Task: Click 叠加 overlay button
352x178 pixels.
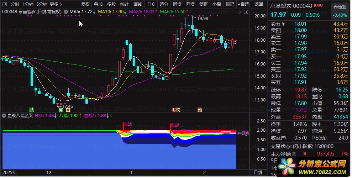Action: (98, 4)
